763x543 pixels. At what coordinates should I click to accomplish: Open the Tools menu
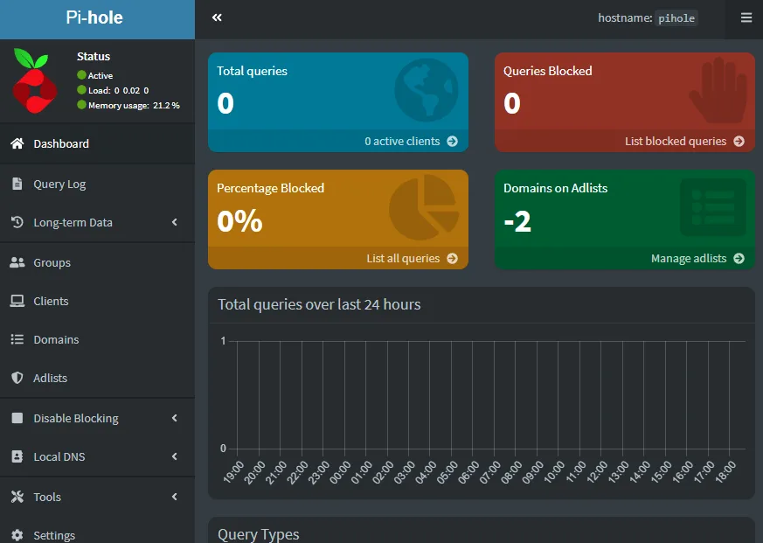pos(97,497)
